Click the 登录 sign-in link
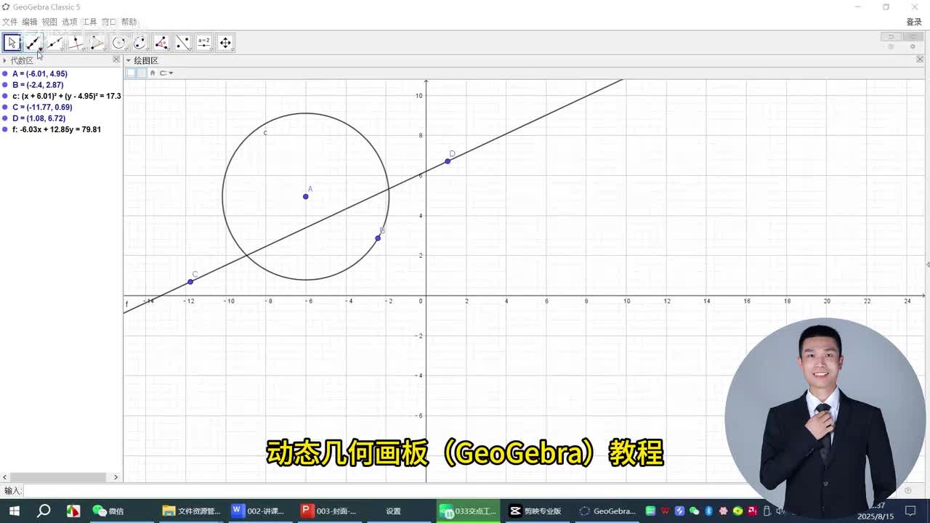Screen dimensions: 930x523 [x=914, y=22]
